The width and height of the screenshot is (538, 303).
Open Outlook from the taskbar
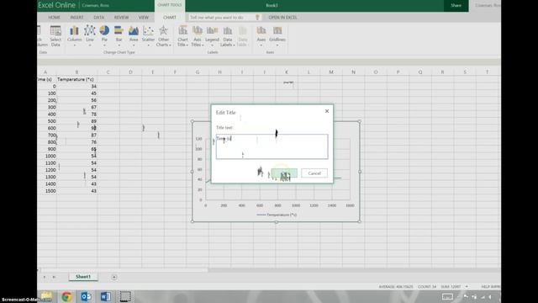(86, 296)
